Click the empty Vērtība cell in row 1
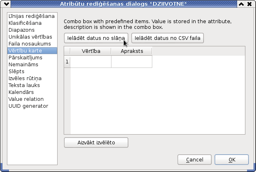Viewport: 256px width, 172px height. [91, 62]
